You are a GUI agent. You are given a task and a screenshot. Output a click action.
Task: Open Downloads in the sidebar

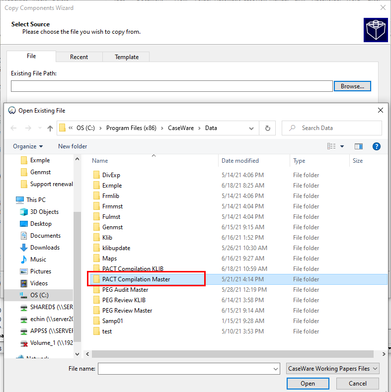point(45,248)
